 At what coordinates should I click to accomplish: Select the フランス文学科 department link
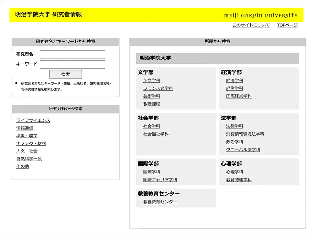tap(158, 88)
